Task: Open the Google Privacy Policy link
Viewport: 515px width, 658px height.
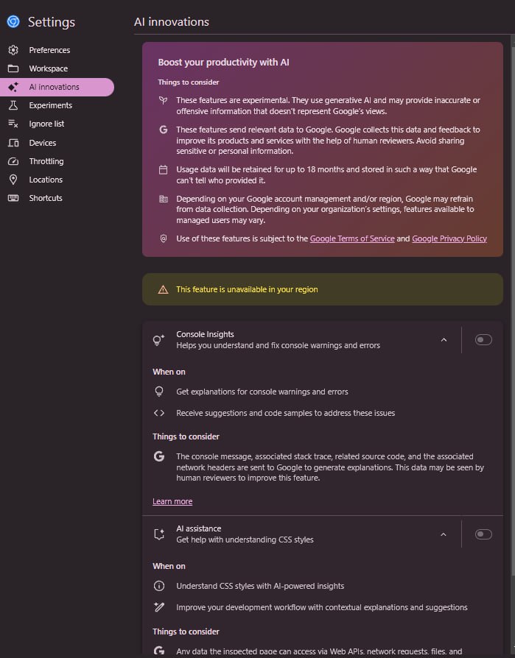Action: [x=449, y=238]
